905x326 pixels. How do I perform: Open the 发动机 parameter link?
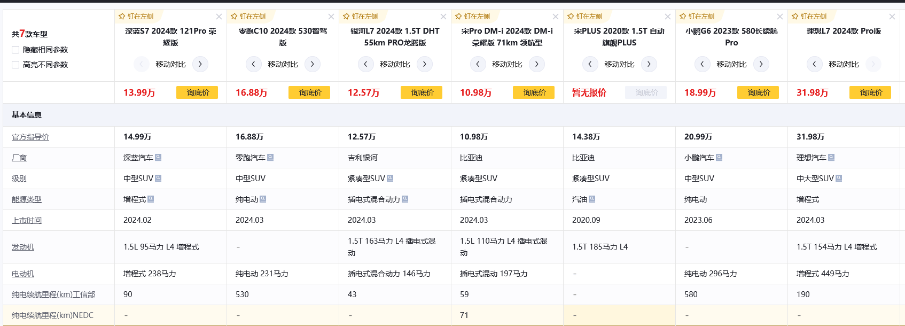pos(23,247)
